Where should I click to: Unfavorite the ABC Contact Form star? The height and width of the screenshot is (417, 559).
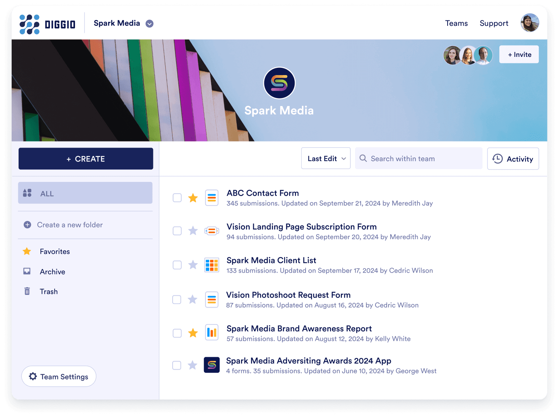(193, 198)
